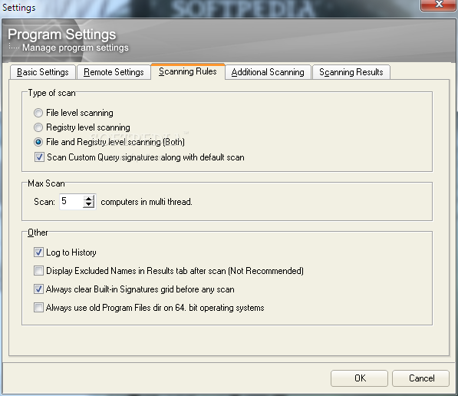Select the Scanning Rules tab

[188, 71]
